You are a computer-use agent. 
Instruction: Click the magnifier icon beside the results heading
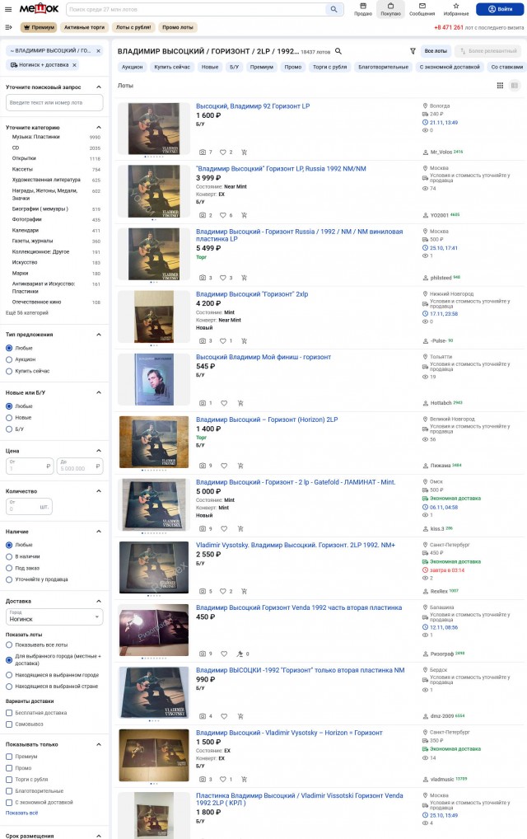pos(338,51)
